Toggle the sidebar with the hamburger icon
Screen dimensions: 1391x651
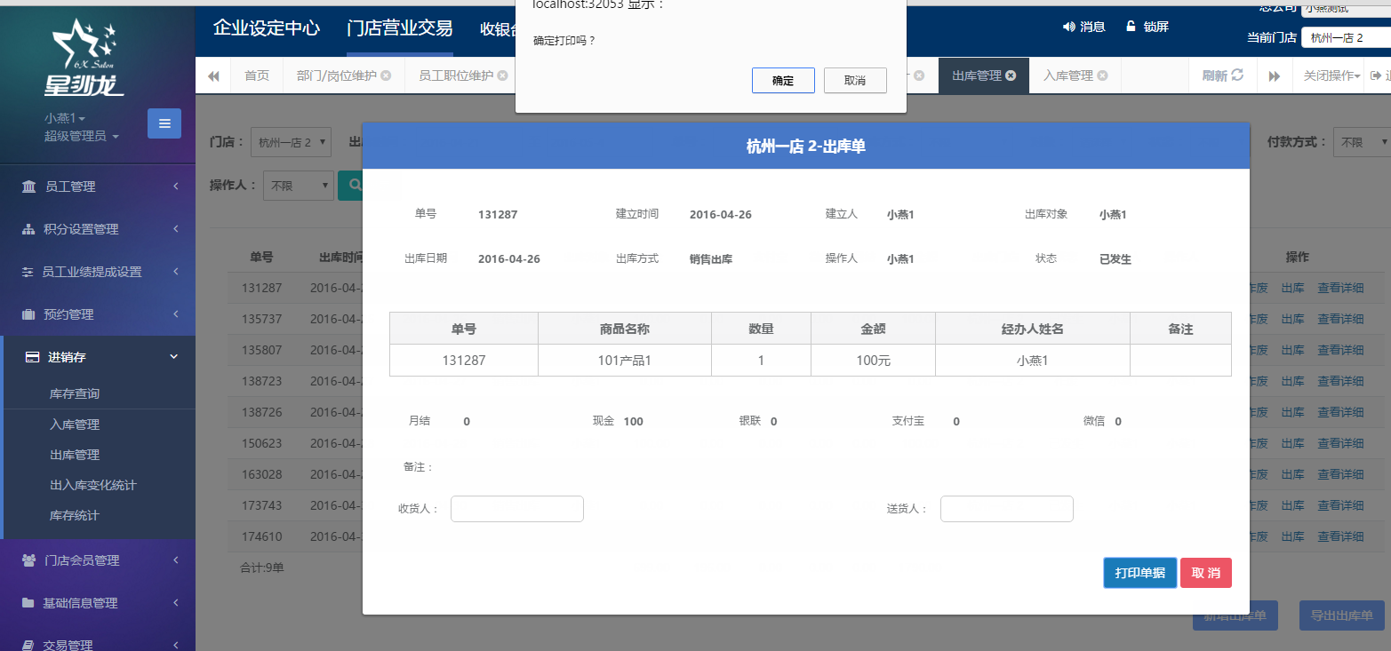pos(164,123)
